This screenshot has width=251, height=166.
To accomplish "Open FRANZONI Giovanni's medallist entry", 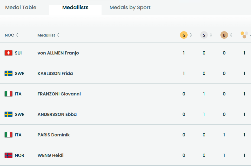I will coord(59,94).
